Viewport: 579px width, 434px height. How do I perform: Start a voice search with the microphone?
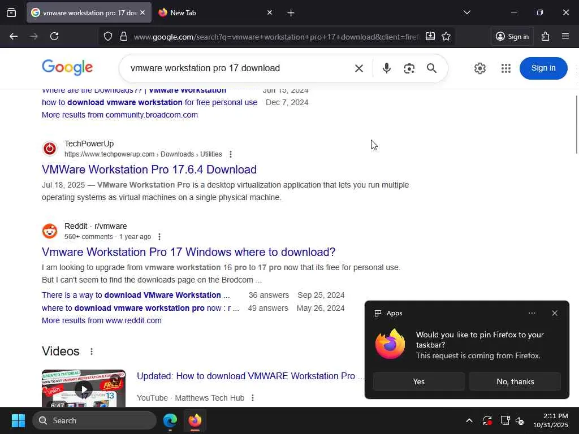tap(387, 68)
